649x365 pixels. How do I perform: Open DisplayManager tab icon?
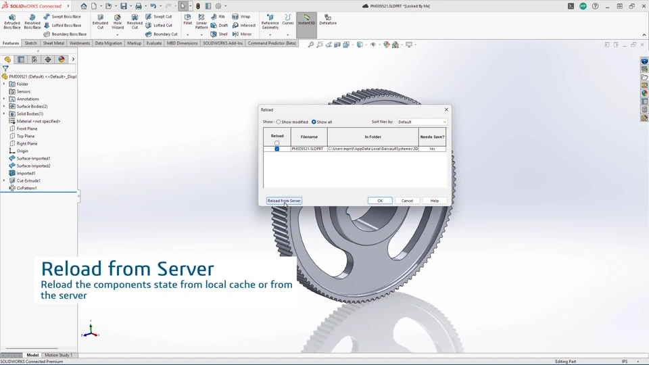62,59
